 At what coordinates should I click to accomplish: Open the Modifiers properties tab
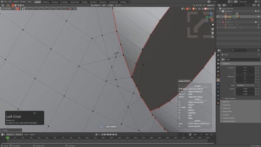tap(218, 84)
